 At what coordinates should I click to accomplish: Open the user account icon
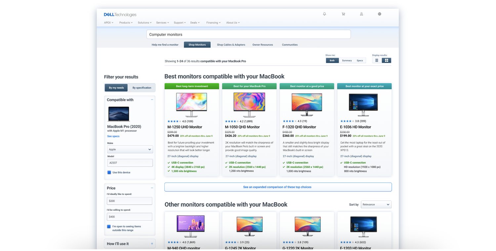[361, 14]
